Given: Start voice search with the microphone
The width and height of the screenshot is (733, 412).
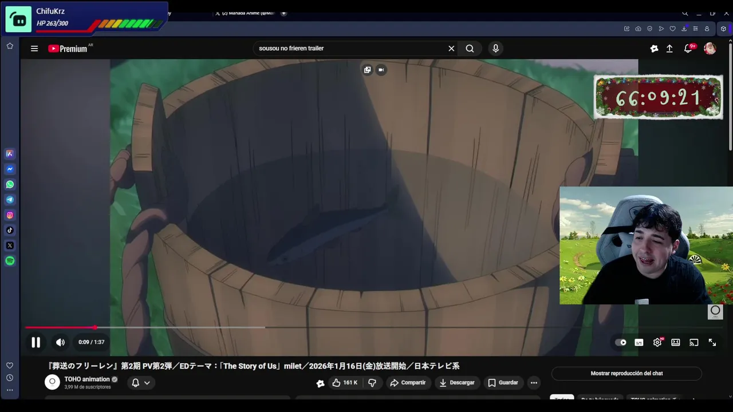Looking at the screenshot, I should [x=496, y=49].
